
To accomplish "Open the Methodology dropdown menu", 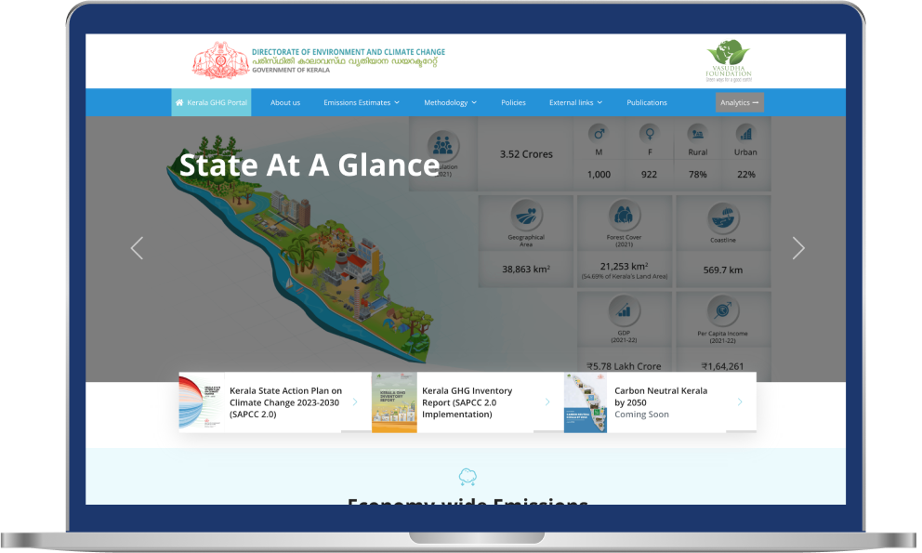I will (x=450, y=102).
